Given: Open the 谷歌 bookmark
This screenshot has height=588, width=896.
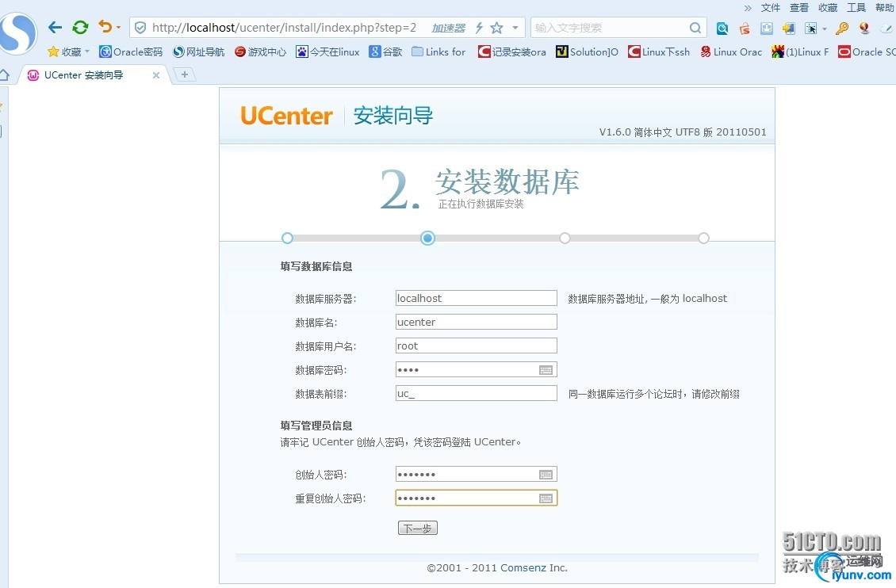Looking at the screenshot, I should click(x=385, y=52).
